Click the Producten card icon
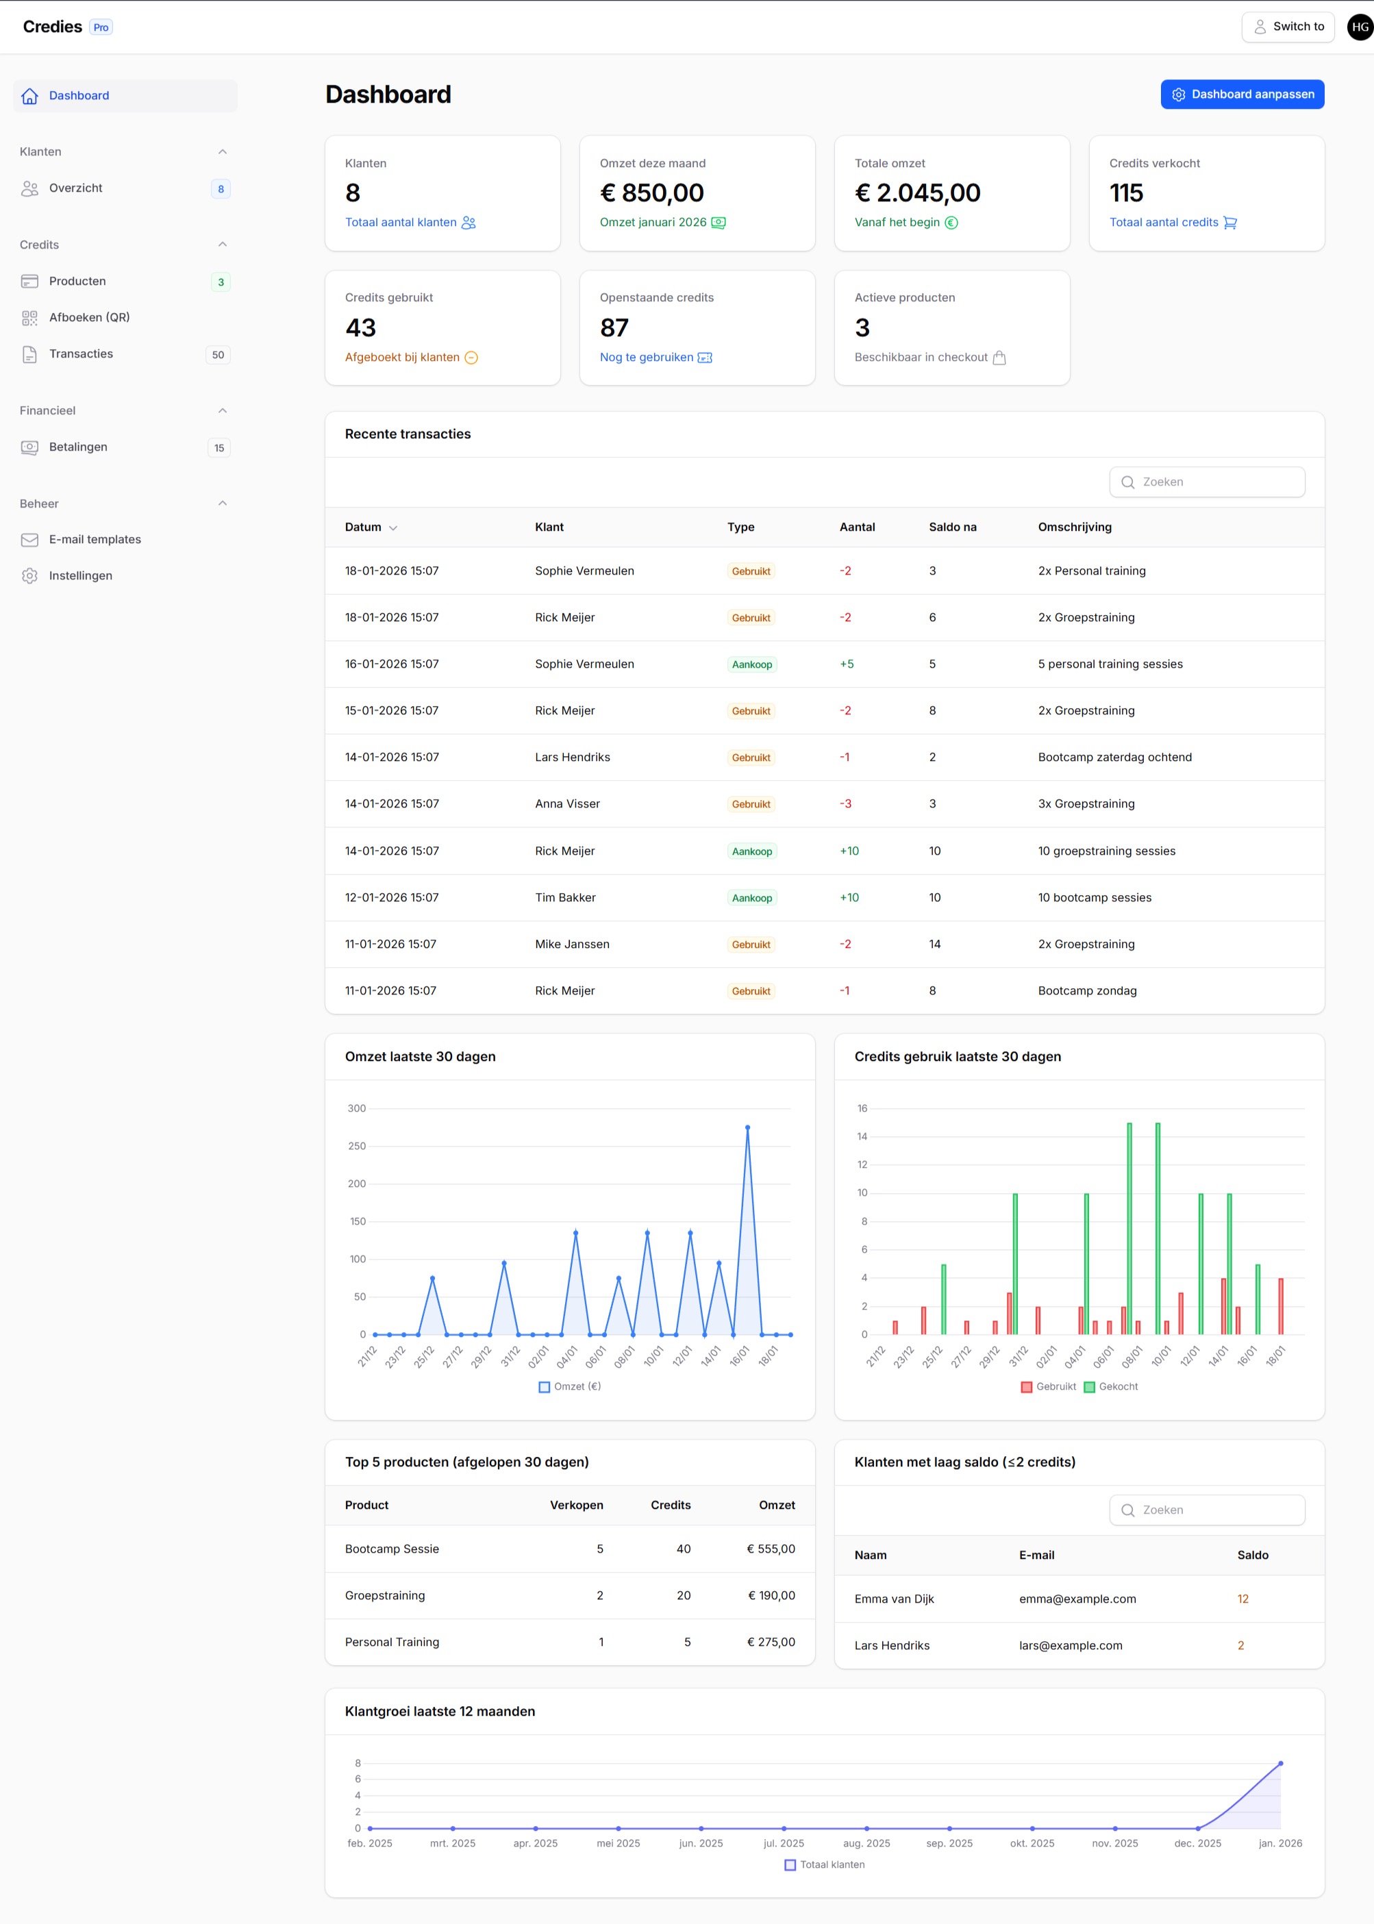Screen dimensions: 1374x1924 click(x=29, y=282)
